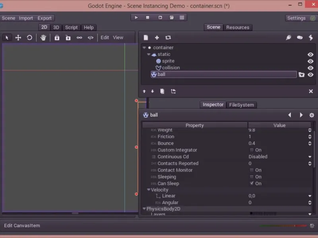Open node connections plug icon
318x238 pixels.
pos(289,37)
